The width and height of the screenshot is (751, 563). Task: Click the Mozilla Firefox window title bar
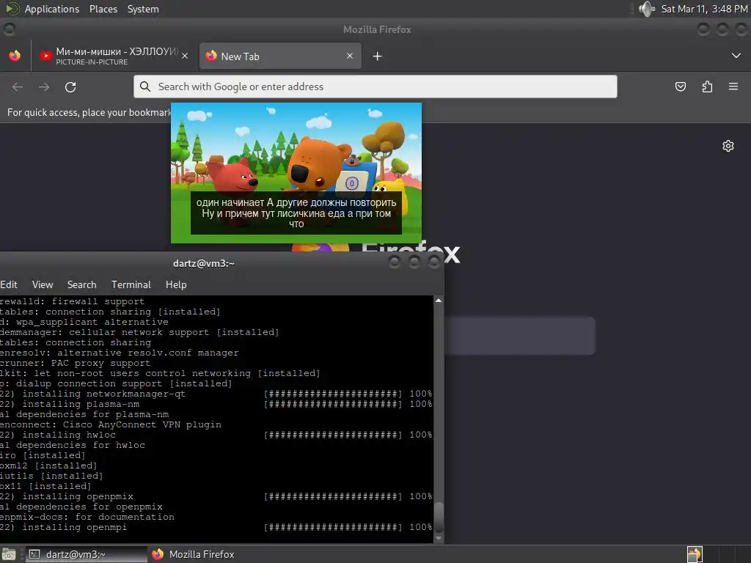(x=377, y=29)
